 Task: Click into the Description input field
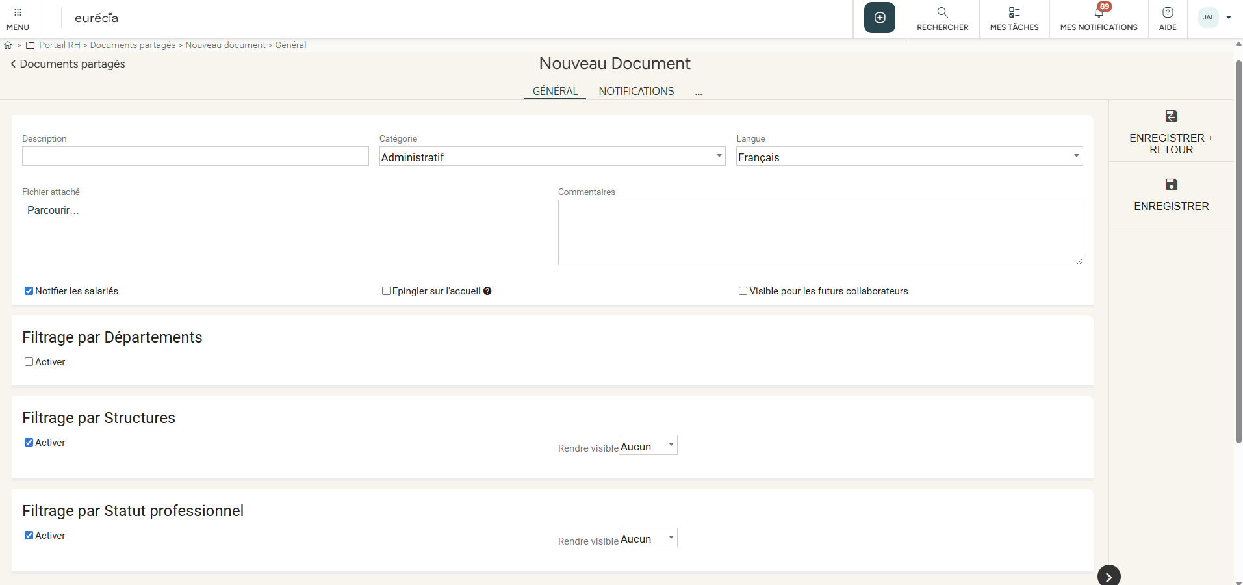195,157
